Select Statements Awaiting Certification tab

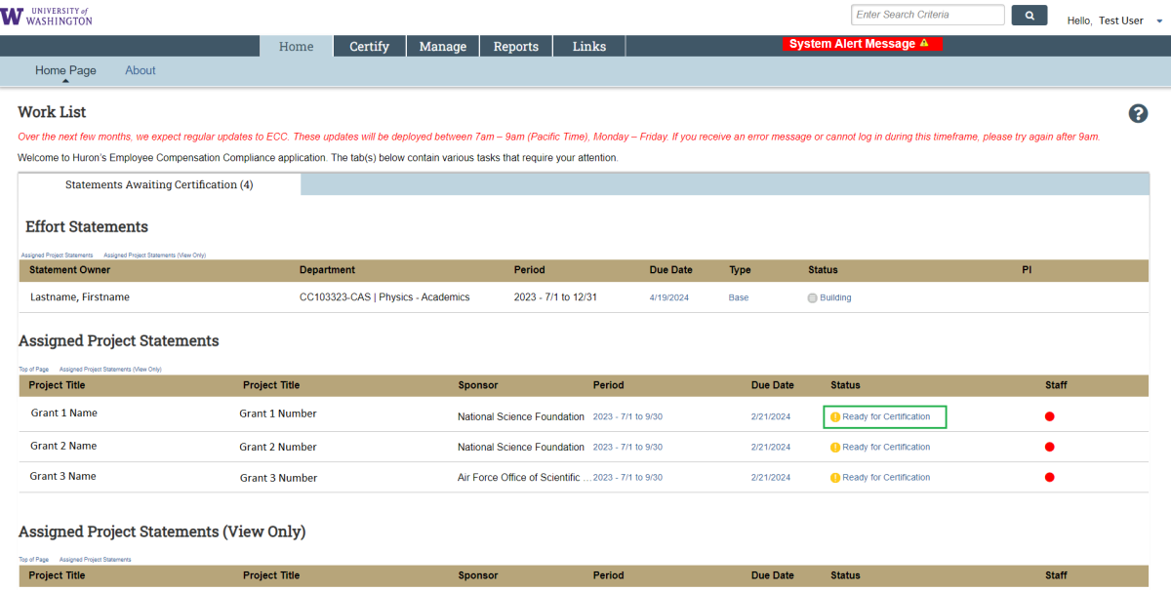(159, 184)
